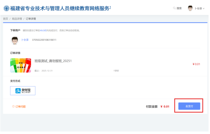
Task: Click the user avatar in the header
Action: pyautogui.click(x=190, y=8)
